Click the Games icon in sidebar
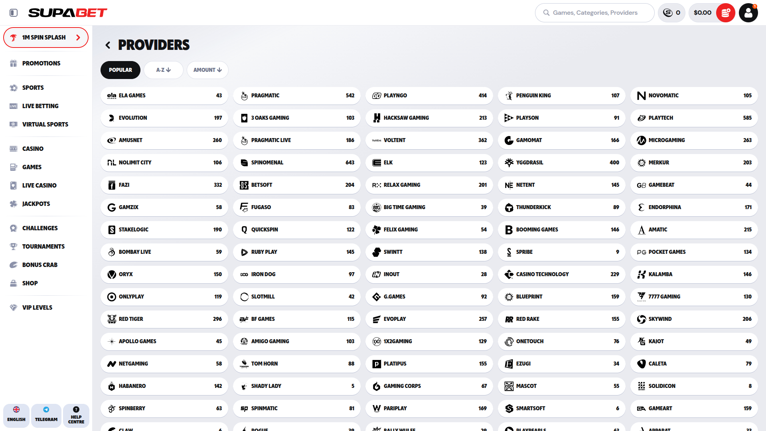This screenshot has height=431, width=766. 14,167
